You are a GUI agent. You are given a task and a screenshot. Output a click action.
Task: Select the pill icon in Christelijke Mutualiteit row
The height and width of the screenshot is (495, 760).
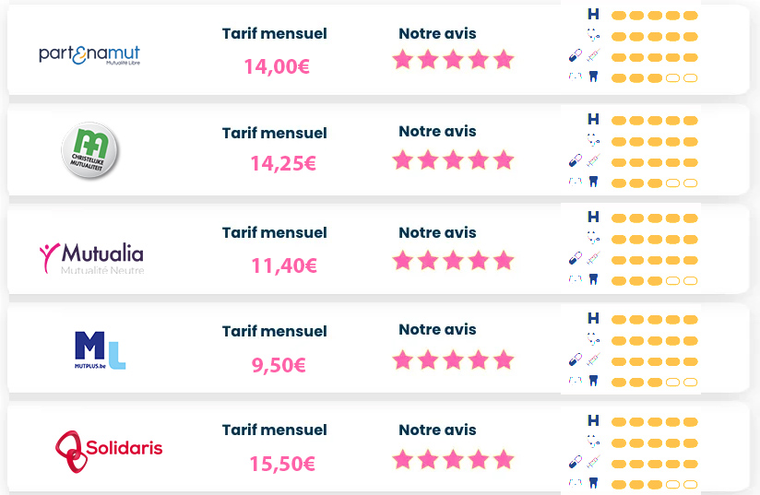pyautogui.click(x=576, y=160)
